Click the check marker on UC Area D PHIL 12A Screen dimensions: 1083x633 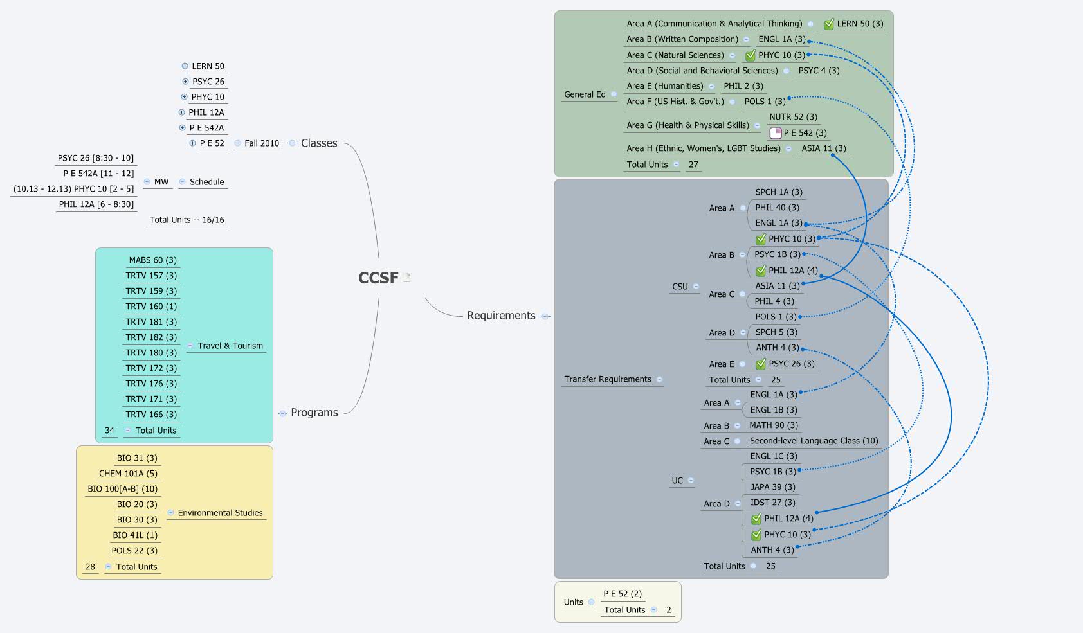[756, 519]
